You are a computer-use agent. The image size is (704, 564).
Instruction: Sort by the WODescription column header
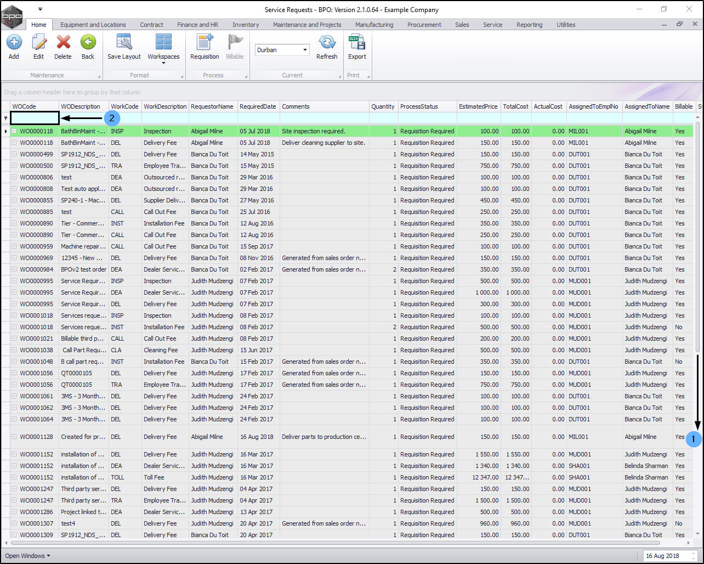(x=84, y=106)
